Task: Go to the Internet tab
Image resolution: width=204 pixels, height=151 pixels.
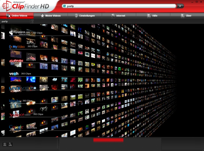Action: tap(119, 16)
